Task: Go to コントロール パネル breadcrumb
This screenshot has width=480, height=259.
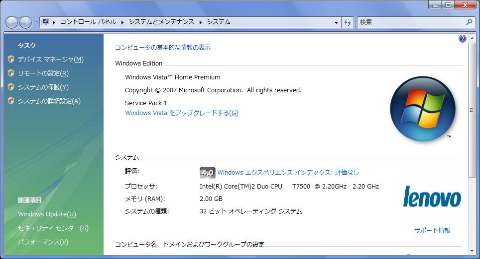Action: (88, 22)
